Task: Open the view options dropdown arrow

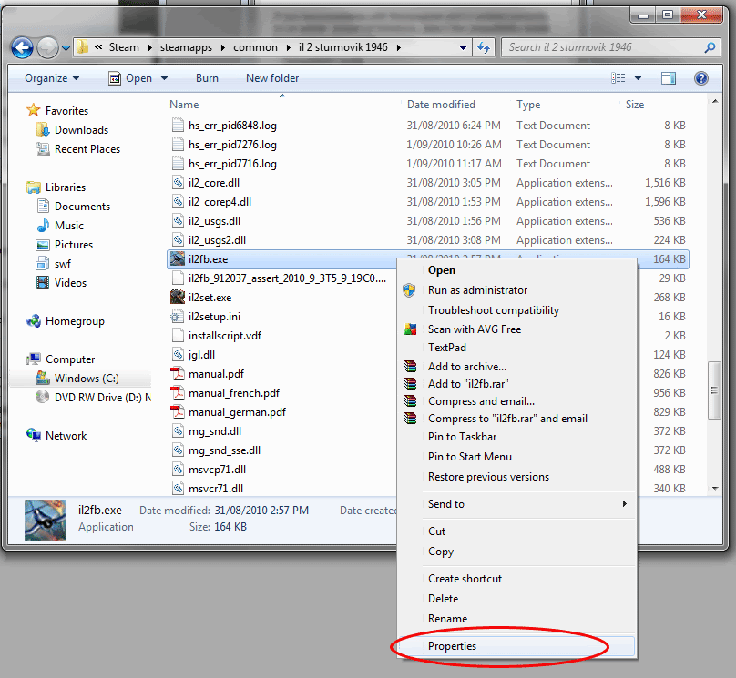Action: 638,78
